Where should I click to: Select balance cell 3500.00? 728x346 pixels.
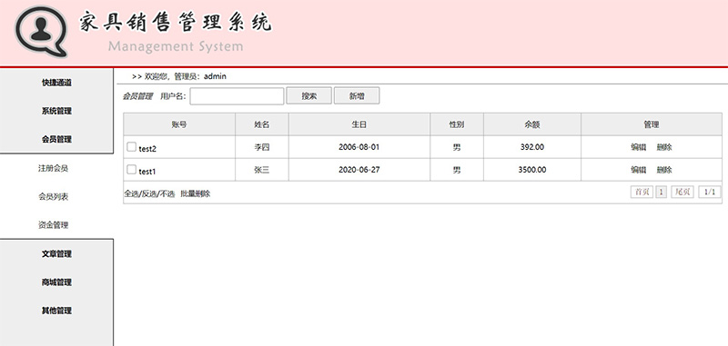[532, 170]
